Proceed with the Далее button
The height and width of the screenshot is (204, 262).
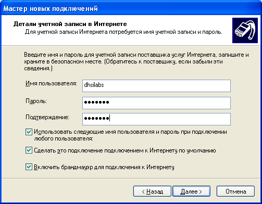click(x=191, y=192)
